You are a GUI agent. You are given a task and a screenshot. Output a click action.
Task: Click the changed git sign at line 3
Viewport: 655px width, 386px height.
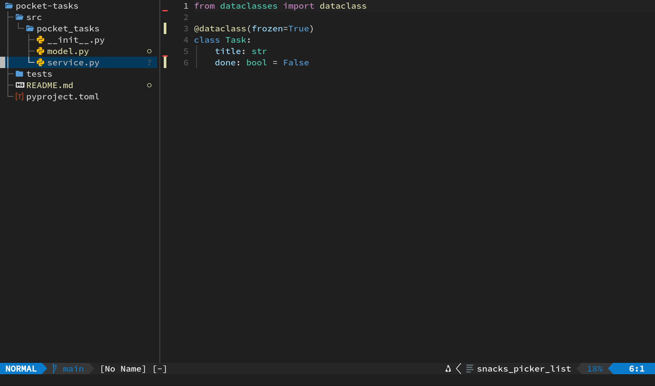click(165, 29)
